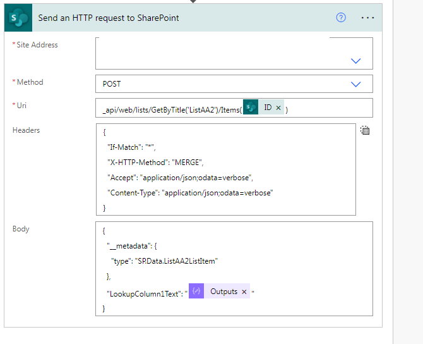Click the Uri path text
Viewport: 423px width, 344px height.
(x=172, y=110)
